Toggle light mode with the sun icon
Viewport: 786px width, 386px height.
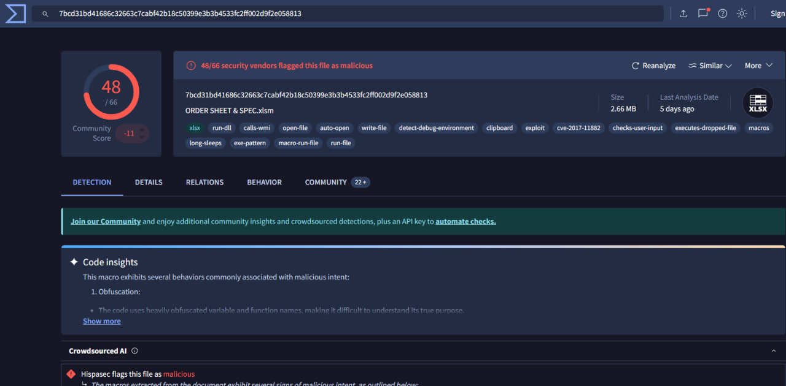point(741,13)
